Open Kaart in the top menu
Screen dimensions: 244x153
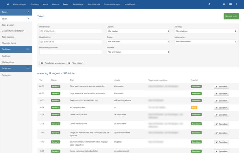click(45, 4)
